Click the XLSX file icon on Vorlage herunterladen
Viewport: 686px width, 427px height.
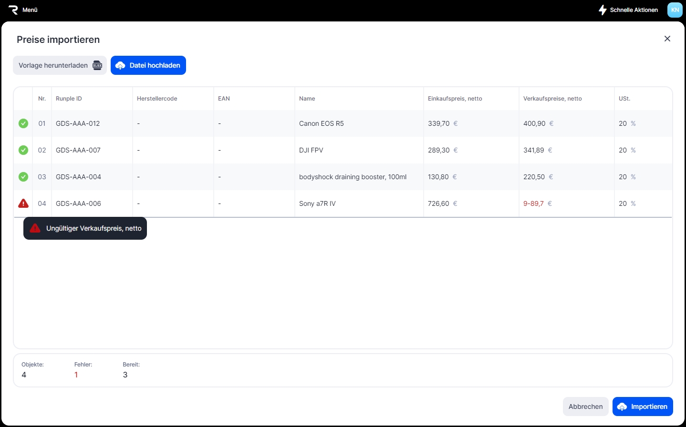tap(97, 66)
